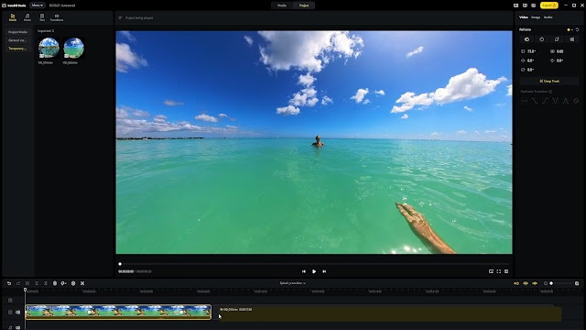The image size is (586, 330).
Task: Click the X tool icon in timeline toolbar
Action: [x=82, y=283]
